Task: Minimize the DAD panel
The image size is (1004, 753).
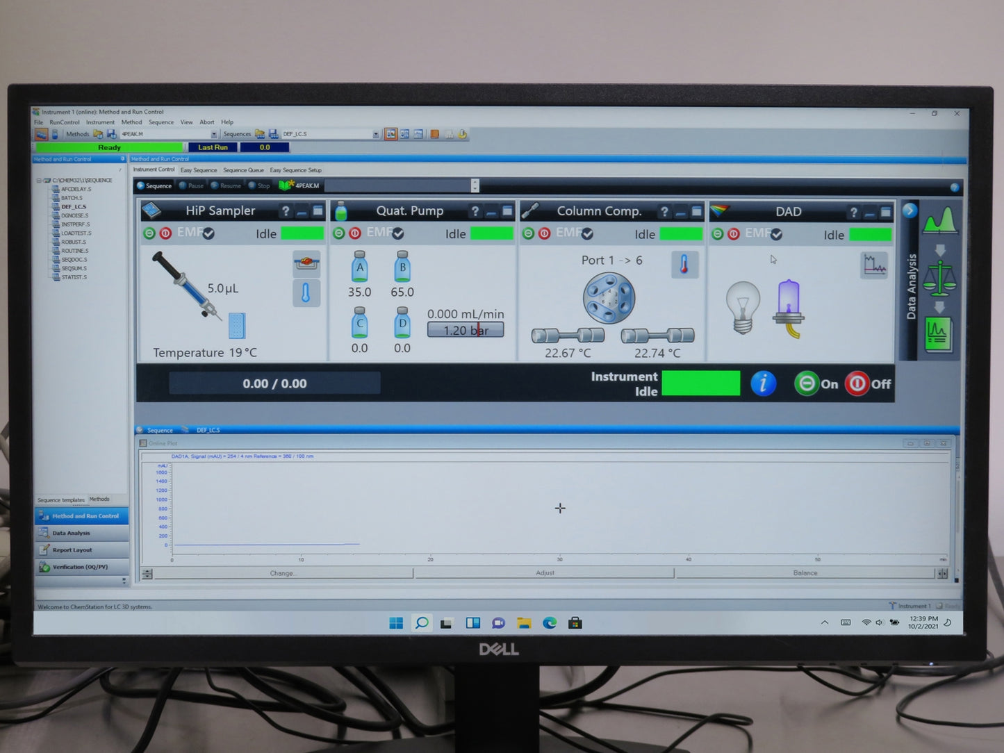Action: pos(870,213)
